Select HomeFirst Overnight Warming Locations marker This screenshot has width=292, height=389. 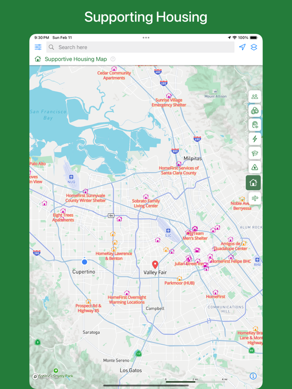pyautogui.click(x=127, y=293)
